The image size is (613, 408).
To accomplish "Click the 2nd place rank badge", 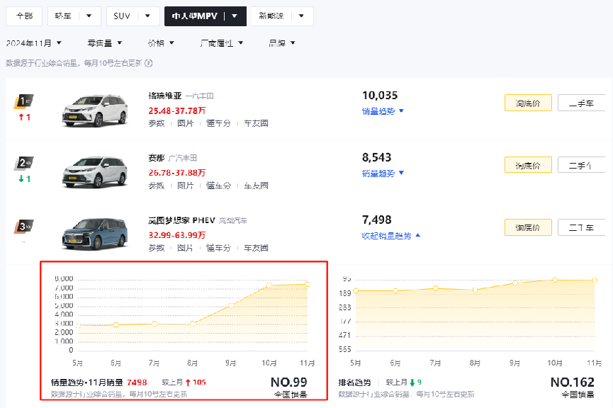I will click(x=24, y=163).
